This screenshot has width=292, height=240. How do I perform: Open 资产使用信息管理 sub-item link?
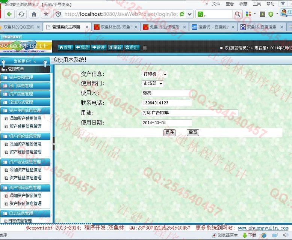(x=25, y=126)
